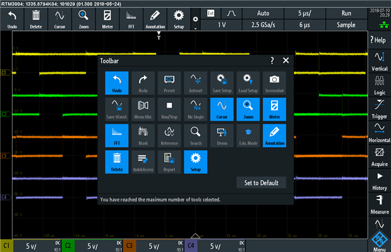Activate Zoom in the top toolbar
This screenshot has height=252, width=391.
coord(83,19)
